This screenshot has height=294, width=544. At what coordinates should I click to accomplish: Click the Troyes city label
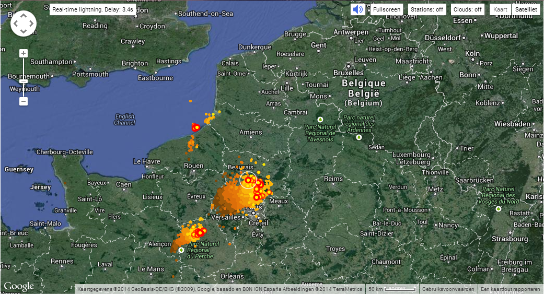335,249
